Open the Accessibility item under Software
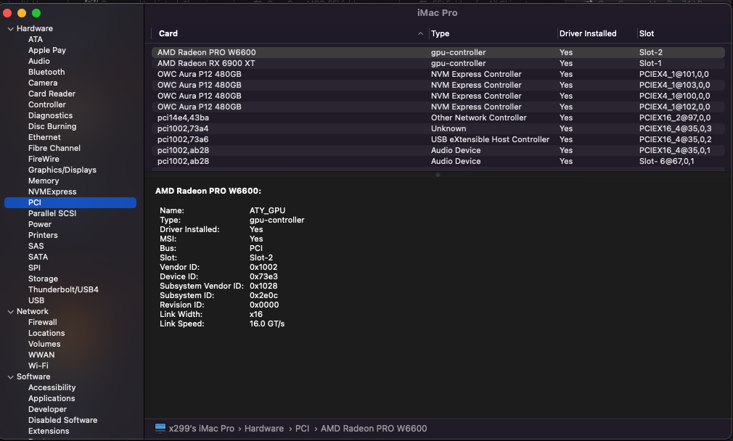 [x=52, y=387]
